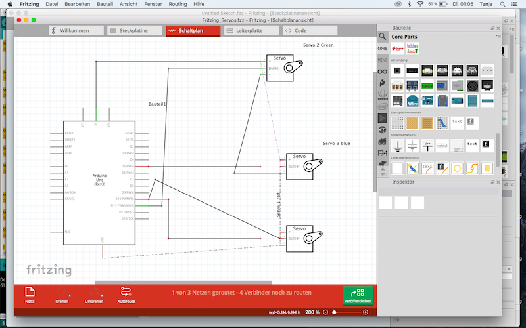The image size is (526, 328).
Task: Open the SparkFun flame parts bin
Action: [x=383, y=83]
